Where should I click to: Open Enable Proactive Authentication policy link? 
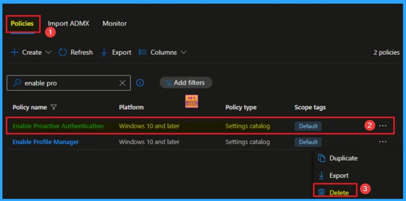pos(58,126)
